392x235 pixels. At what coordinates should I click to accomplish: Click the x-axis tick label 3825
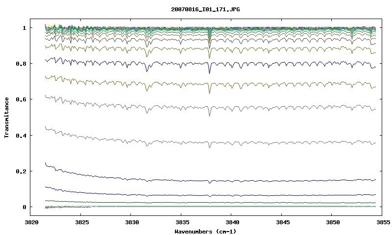(x=82, y=222)
